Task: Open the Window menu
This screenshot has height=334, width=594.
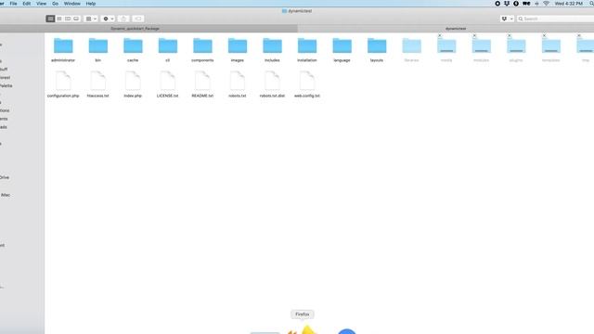Action: click(x=72, y=4)
